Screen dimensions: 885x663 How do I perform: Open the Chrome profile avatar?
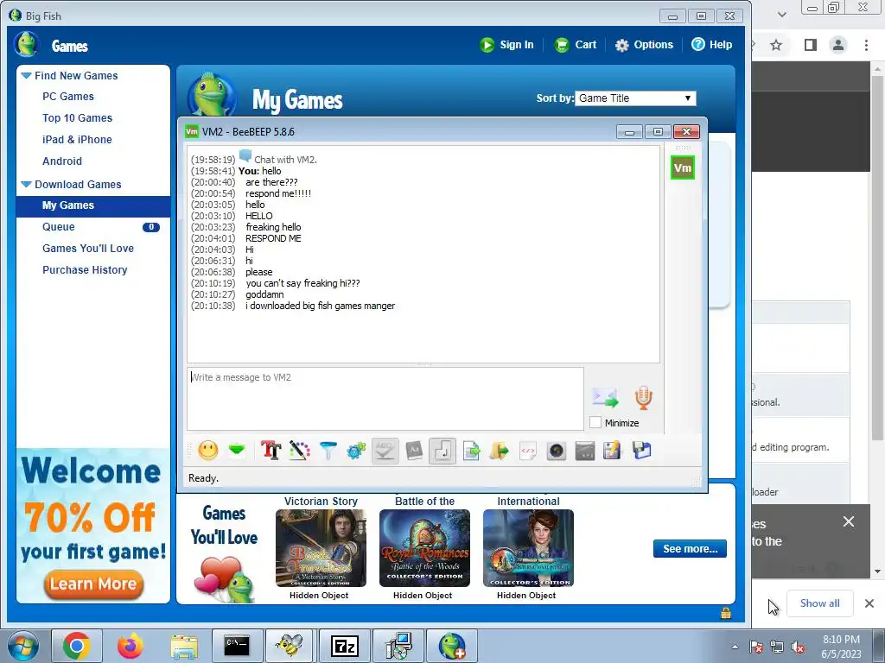point(838,45)
